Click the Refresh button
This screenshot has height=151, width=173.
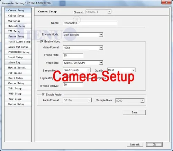tap(135, 144)
